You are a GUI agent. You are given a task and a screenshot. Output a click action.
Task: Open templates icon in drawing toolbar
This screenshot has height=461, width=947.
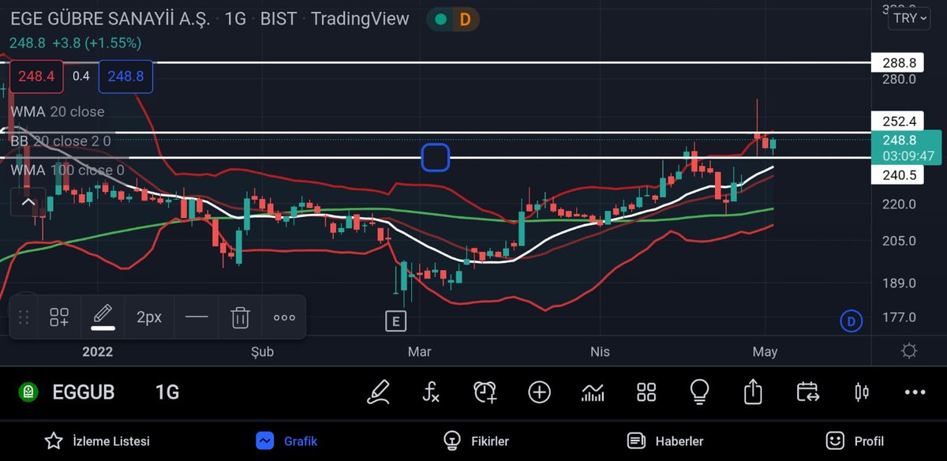(59, 317)
